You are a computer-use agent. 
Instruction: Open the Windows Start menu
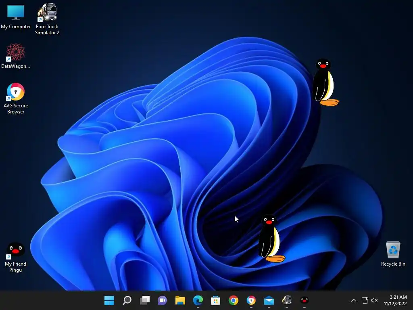[x=109, y=300]
